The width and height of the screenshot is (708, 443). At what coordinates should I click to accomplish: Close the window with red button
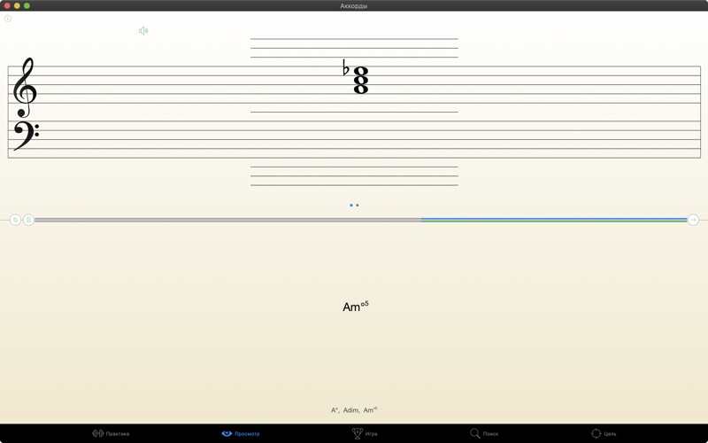[x=7, y=6]
